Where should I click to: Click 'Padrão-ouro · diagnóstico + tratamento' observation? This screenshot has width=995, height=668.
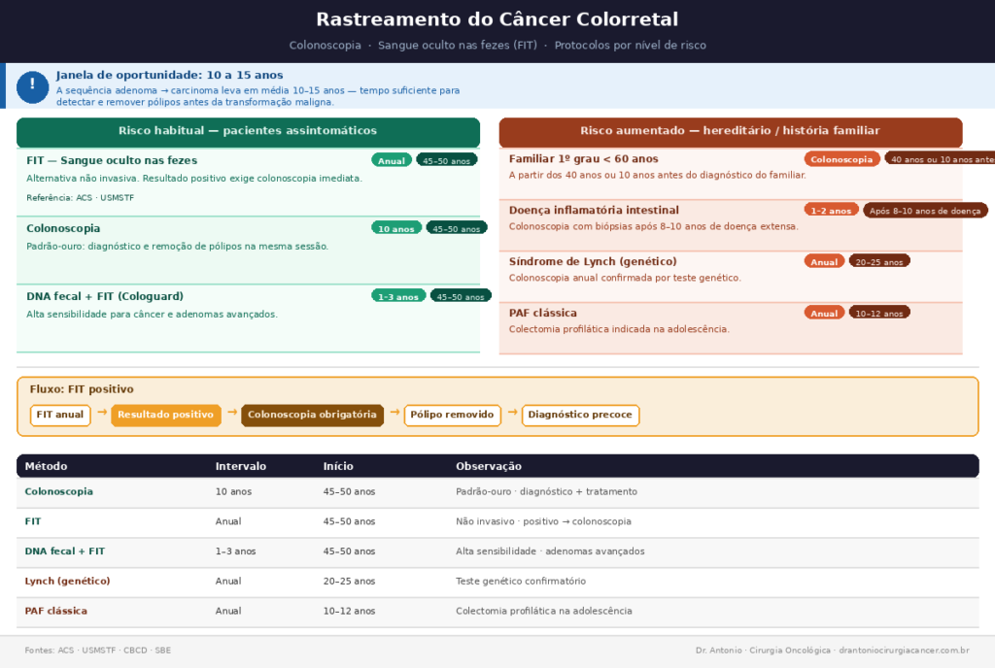(x=546, y=491)
